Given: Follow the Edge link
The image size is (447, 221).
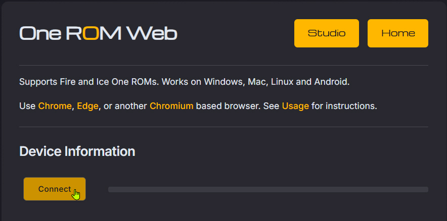Looking at the screenshot, I should point(88,106).
